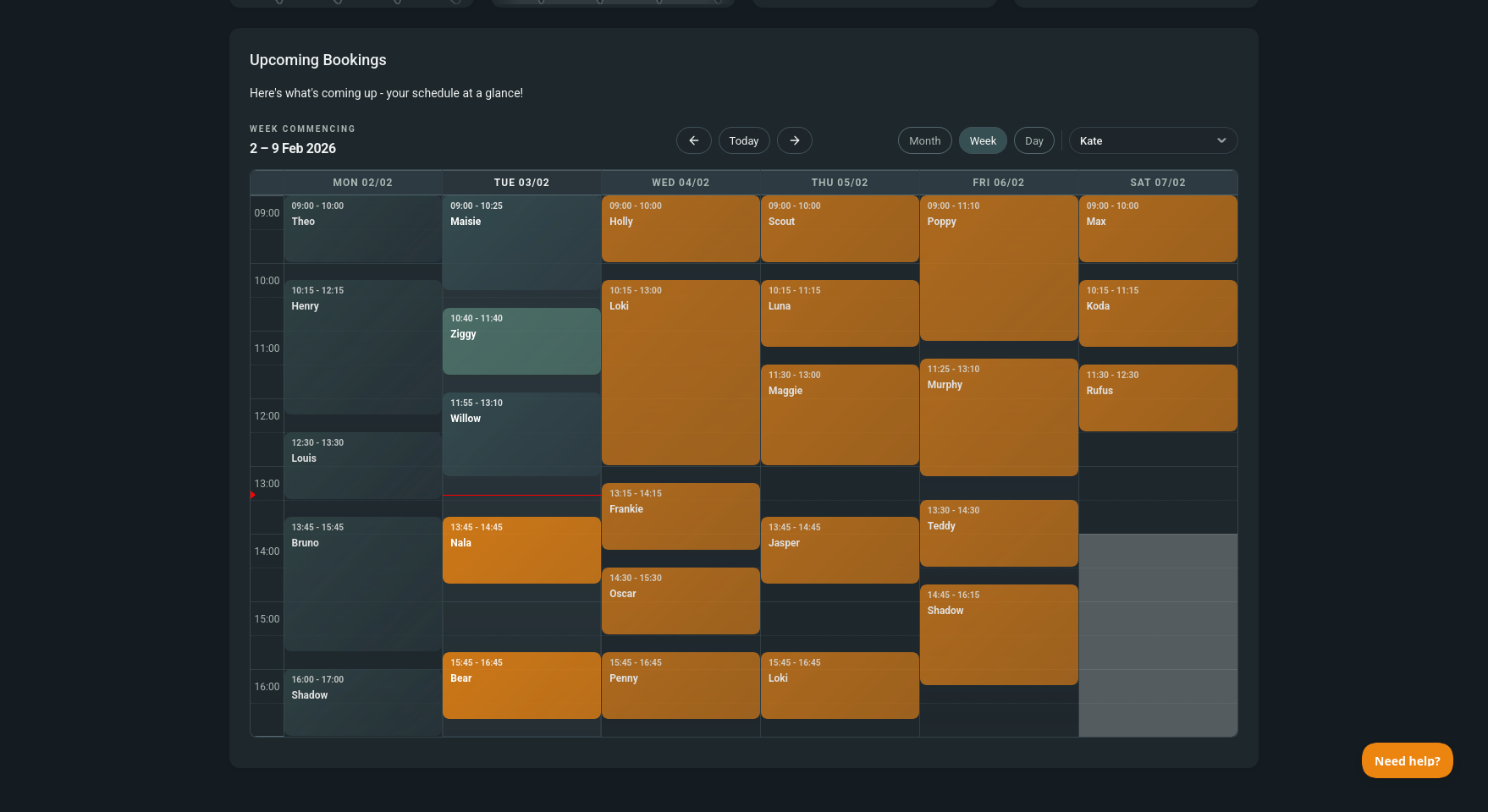
Task: Open Ziggy's 10:40 booking on Tuesday
Action: coord(521,341)
